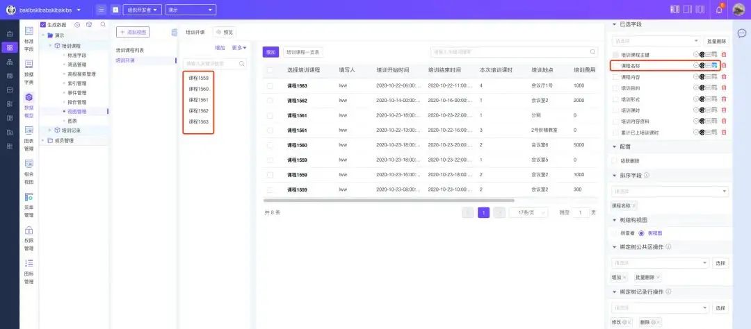
Task: Click the first layout icon at the top right
Action: pos(675,10)
